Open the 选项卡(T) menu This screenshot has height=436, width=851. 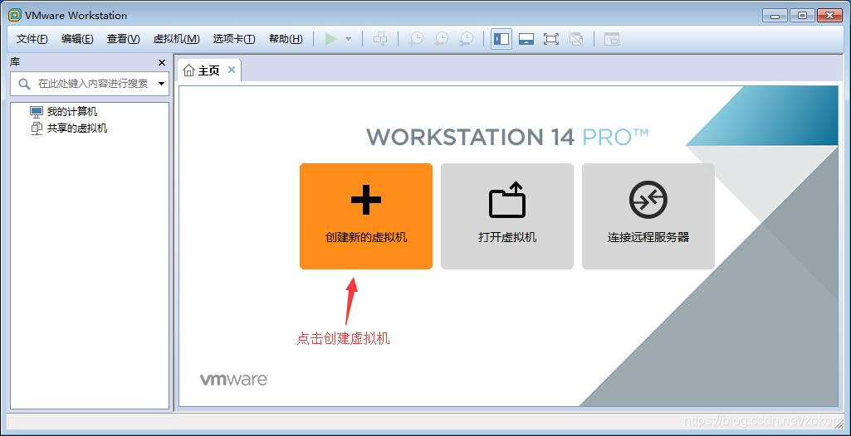234,39
